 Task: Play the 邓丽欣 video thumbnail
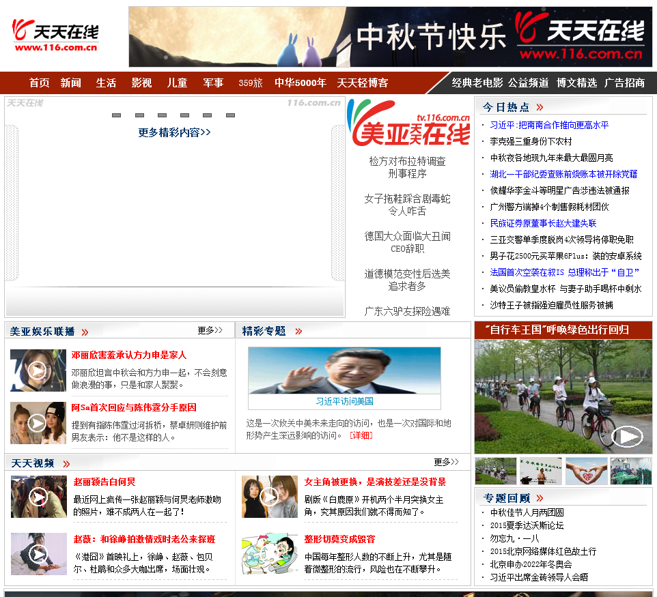[x=38, y=370]
